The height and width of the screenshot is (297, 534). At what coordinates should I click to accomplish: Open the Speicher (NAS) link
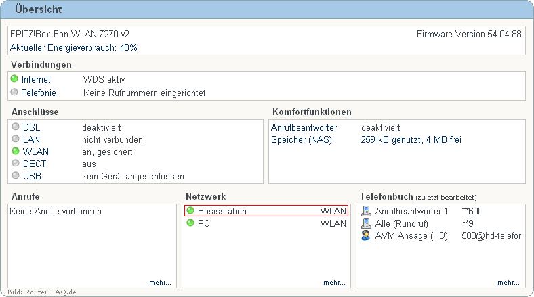(x=302, y=139)
